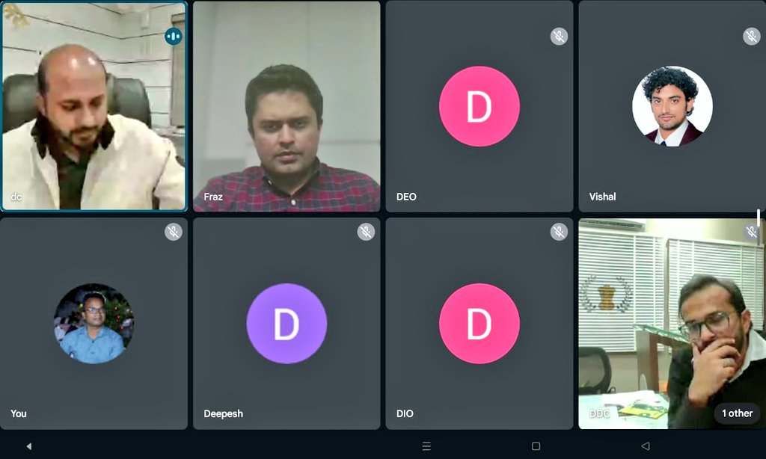Image resolution: width=766 pixels, height=459 pixels.
Task: Click Vishal's profile photo avatar
Action: (672, 106)
